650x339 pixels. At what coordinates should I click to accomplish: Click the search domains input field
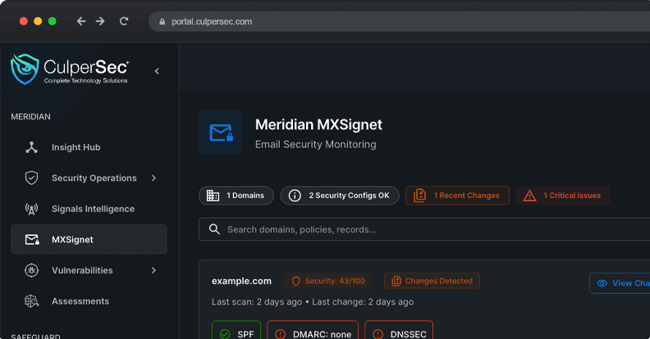pyautogui.click(x=424, y=229)
